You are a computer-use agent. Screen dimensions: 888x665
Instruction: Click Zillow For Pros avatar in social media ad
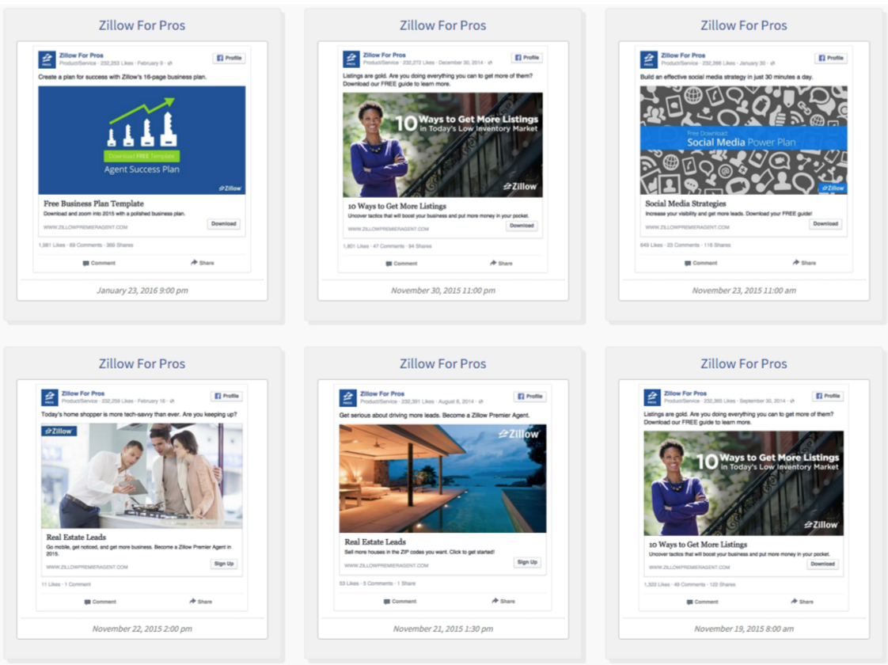tap(648, 60)
